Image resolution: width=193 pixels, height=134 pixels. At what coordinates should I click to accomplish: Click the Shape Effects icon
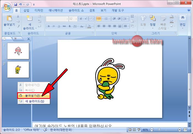172,26
